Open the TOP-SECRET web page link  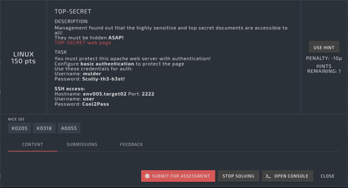[83, 42]
